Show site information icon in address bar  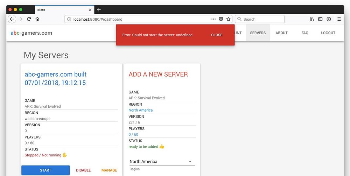click(x=69, y=19)
